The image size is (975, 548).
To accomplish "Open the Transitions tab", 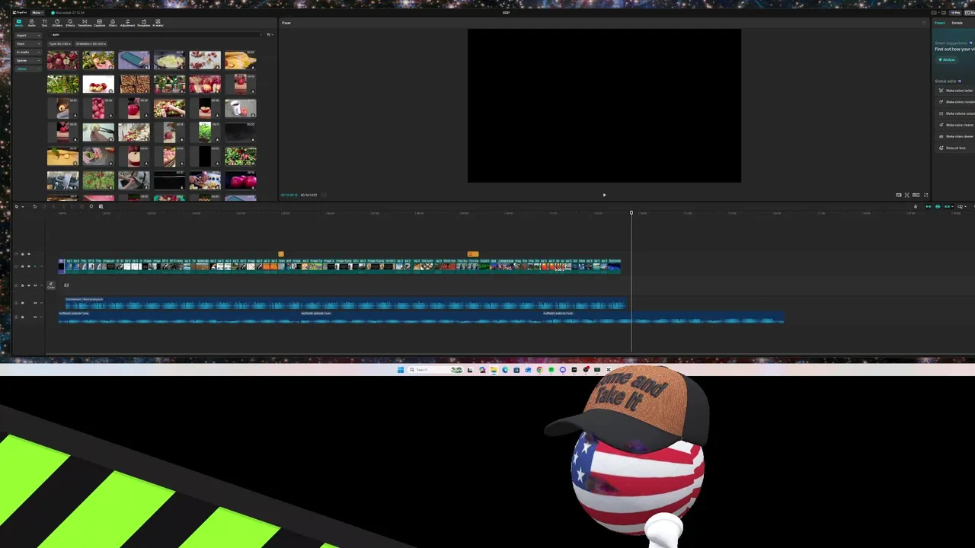I will [x=85, y=23].
